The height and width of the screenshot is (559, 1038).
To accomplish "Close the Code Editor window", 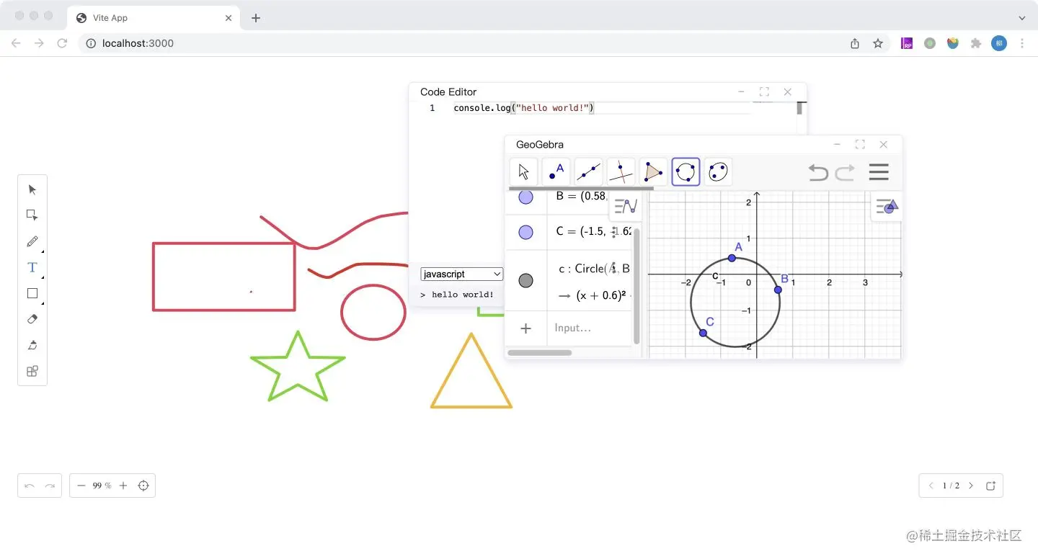I will (787, 91).
